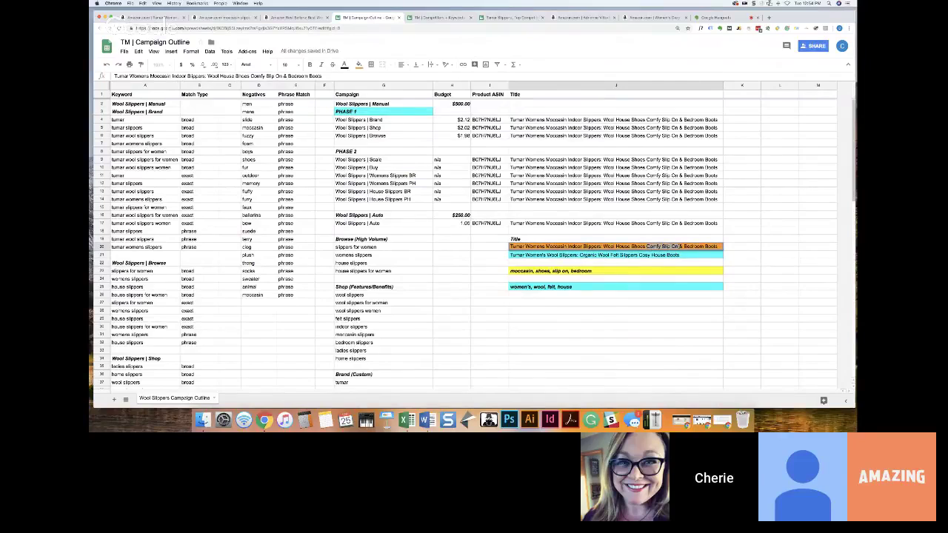Open the font size dropdown
Screen dimensions: 948x533
tap(290, 64)
